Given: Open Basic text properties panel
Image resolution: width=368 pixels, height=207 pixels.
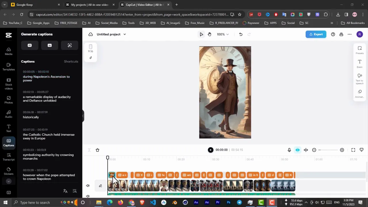Looking at the screenshot, I should [x=360, y=64].
